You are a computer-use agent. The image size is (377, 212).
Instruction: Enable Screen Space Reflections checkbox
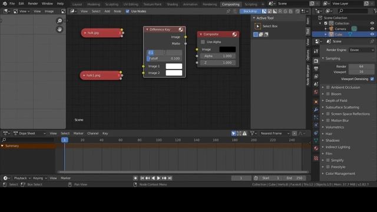(328, 114)
